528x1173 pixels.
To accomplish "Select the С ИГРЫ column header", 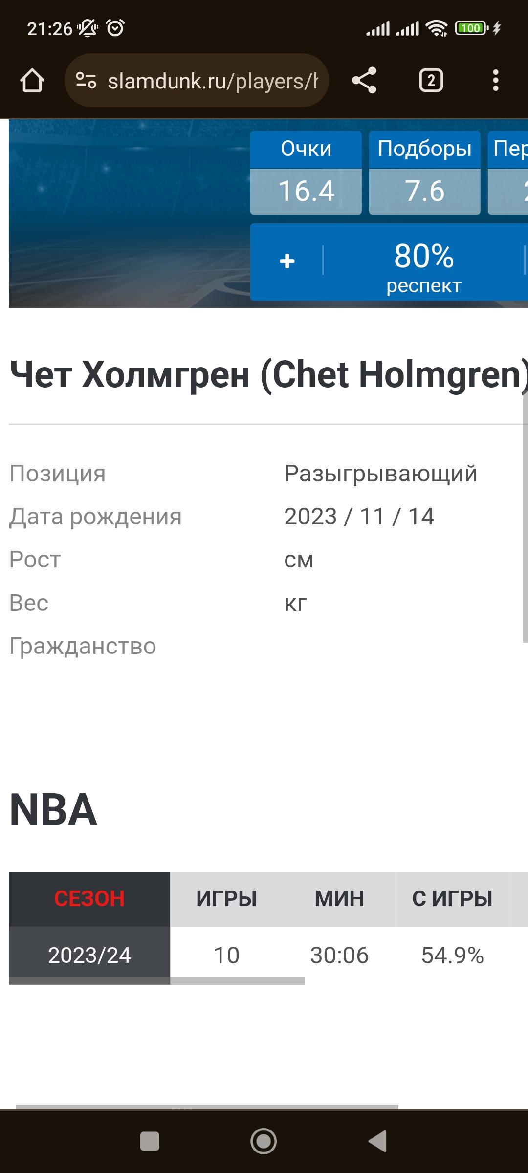I will (x=452, y=899).
